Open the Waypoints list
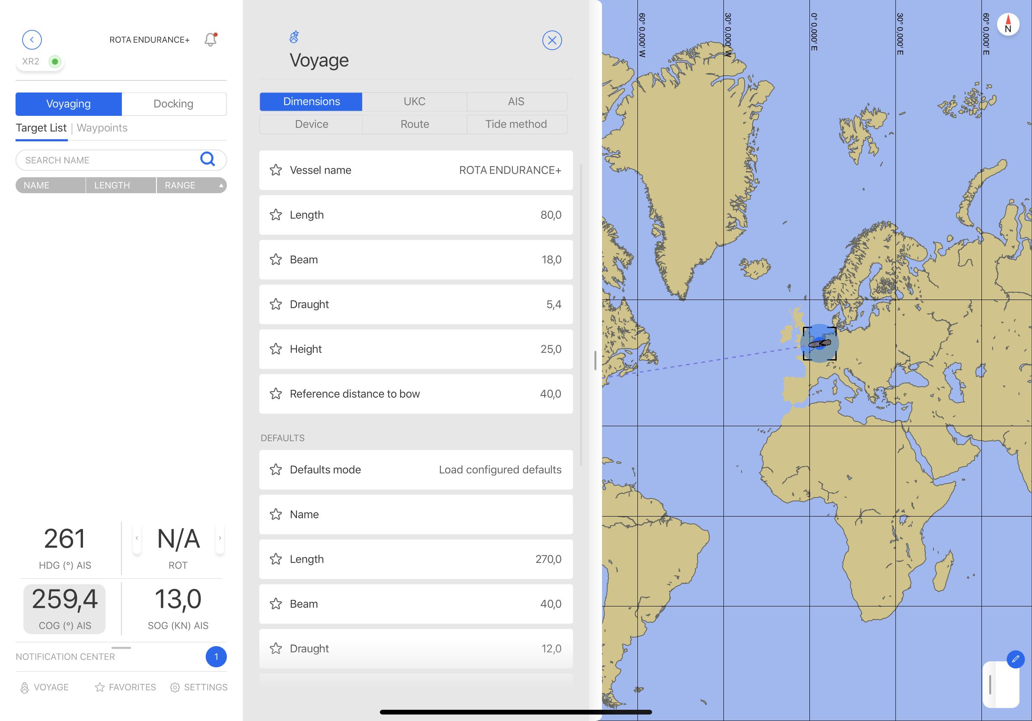 click(102, 128)
